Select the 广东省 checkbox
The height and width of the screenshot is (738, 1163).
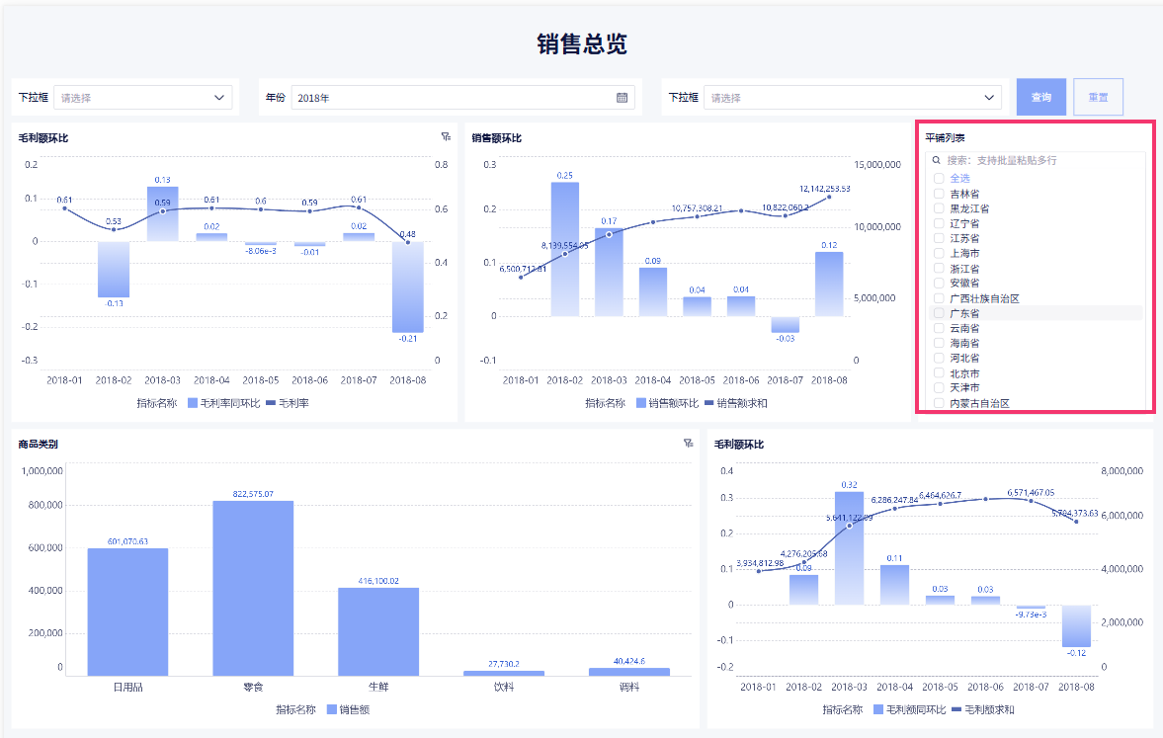939,313
